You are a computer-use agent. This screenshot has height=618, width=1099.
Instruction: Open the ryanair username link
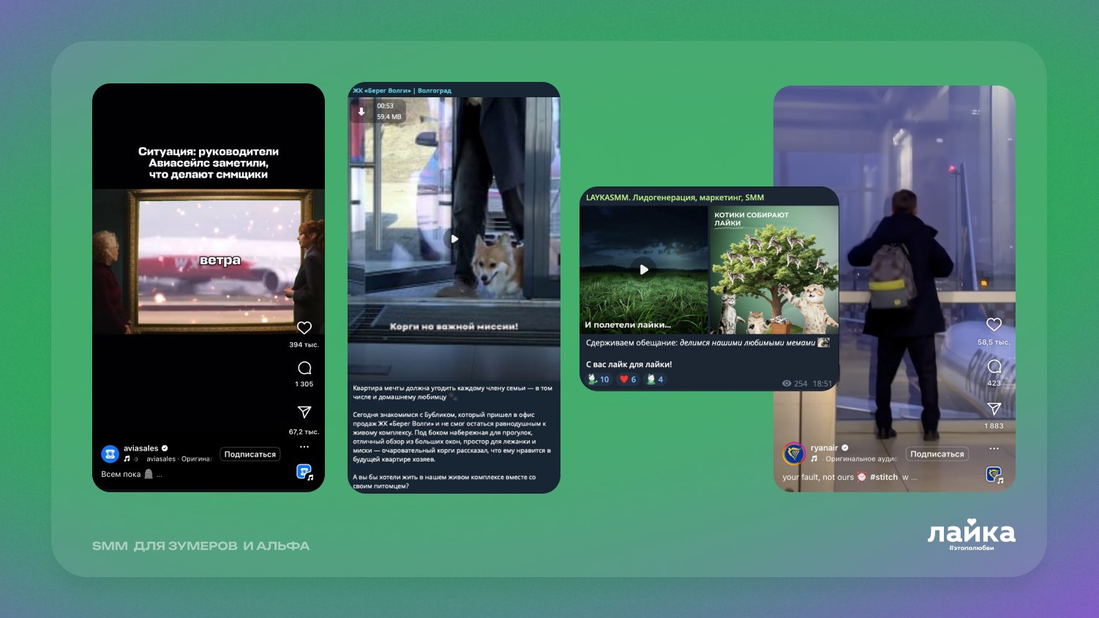pyautogui.click(x=825, y=448)
